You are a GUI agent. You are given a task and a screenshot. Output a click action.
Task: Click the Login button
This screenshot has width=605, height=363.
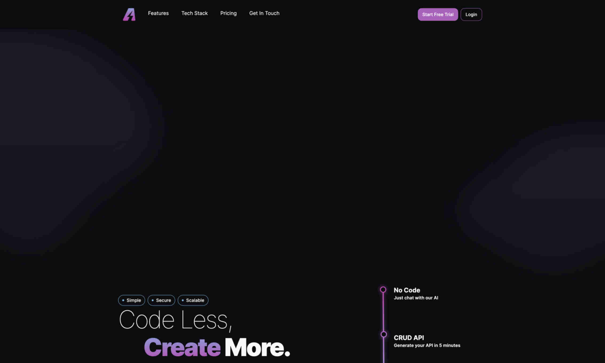point(471,14)
